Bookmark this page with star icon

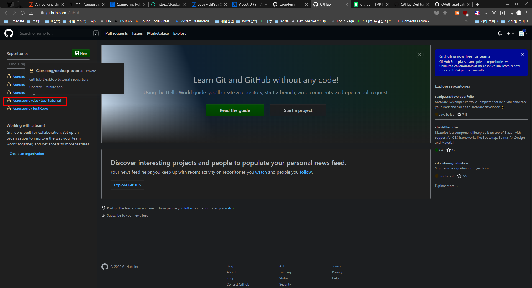pyautogui.click(x=445, y=13)
